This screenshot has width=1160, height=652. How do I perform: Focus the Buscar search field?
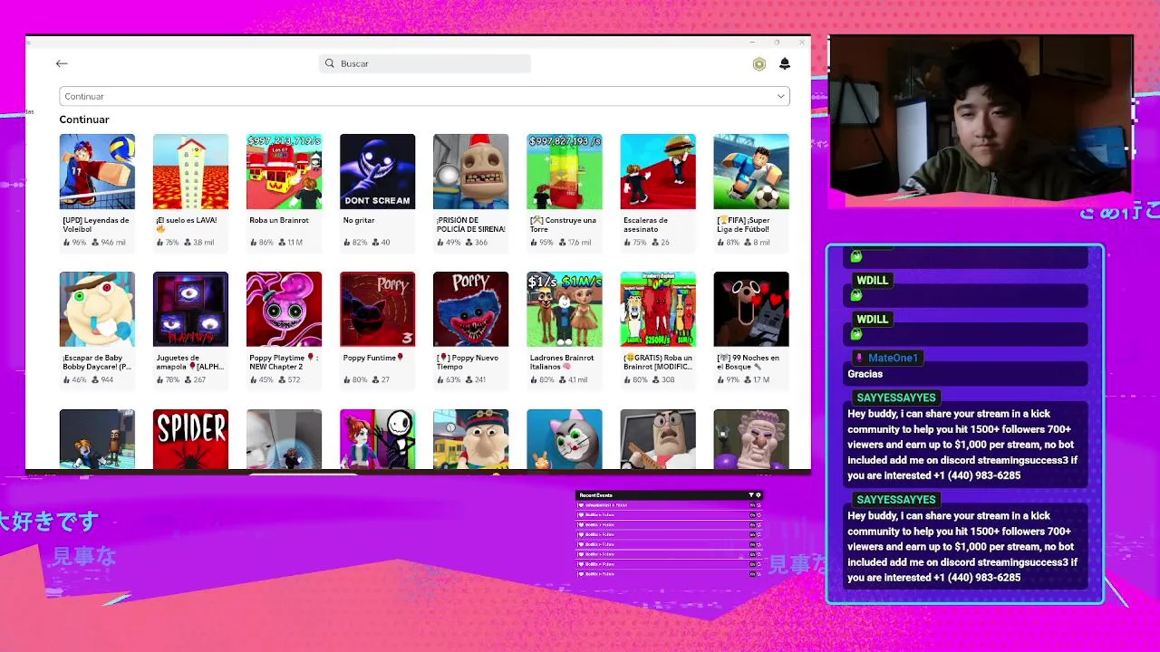(424, 63)
